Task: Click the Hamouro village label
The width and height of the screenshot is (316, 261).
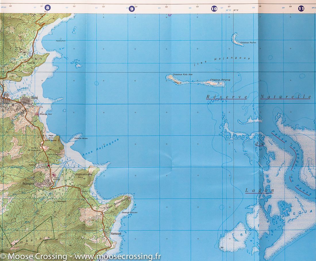Action: pos(115,234)
